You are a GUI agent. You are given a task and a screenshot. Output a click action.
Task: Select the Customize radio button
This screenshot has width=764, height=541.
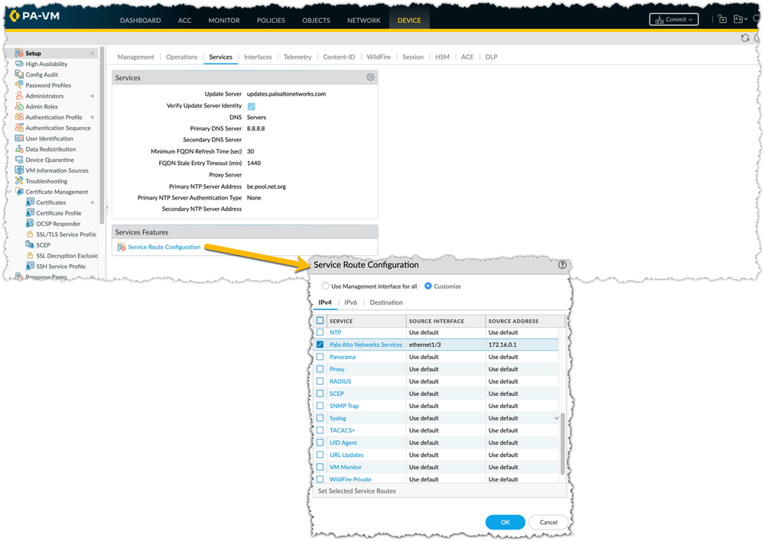click(428, 286)
